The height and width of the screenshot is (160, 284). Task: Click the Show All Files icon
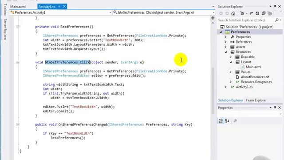click(270, 13)
